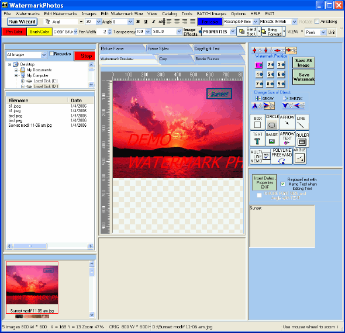The image size is (345, 333).
Task: Click the blue SHRINK vertical arrow icon
Action: 285,106
